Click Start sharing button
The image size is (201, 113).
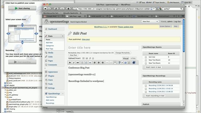tap(22, 8)
